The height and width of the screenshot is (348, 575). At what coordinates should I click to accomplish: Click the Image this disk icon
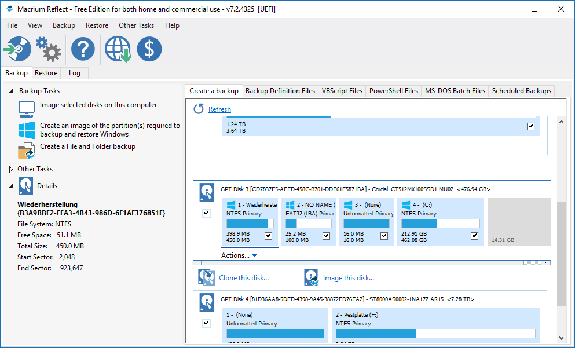tap(311, 277)
